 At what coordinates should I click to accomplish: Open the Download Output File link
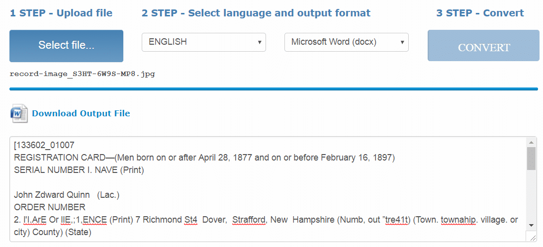81,113
